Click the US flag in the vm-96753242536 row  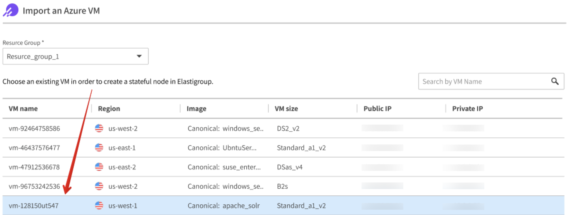coord(99,186)
